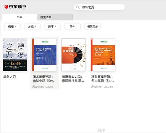Open the 排序 dropdown
The image size is (166, 133).
53,27
